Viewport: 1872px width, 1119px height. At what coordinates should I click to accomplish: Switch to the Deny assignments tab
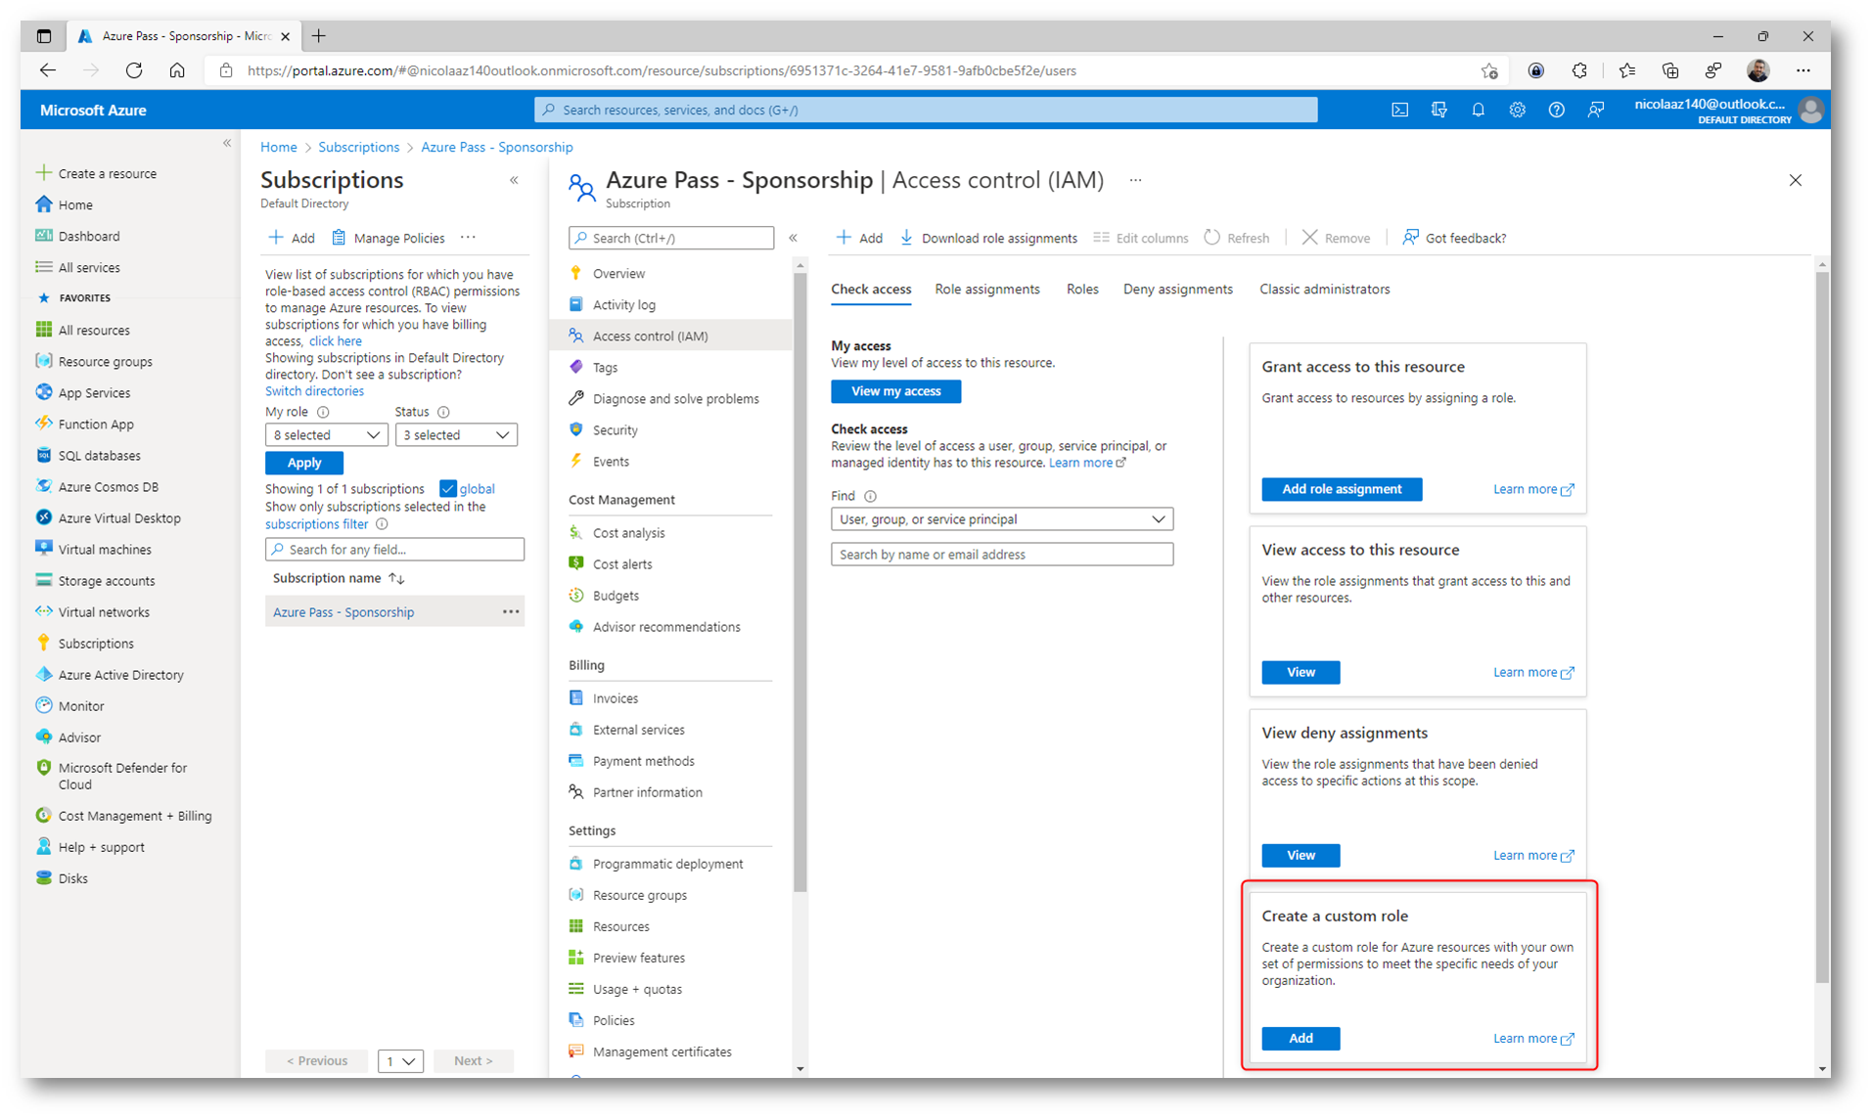pyautogui.click(x=1177, y=289)
